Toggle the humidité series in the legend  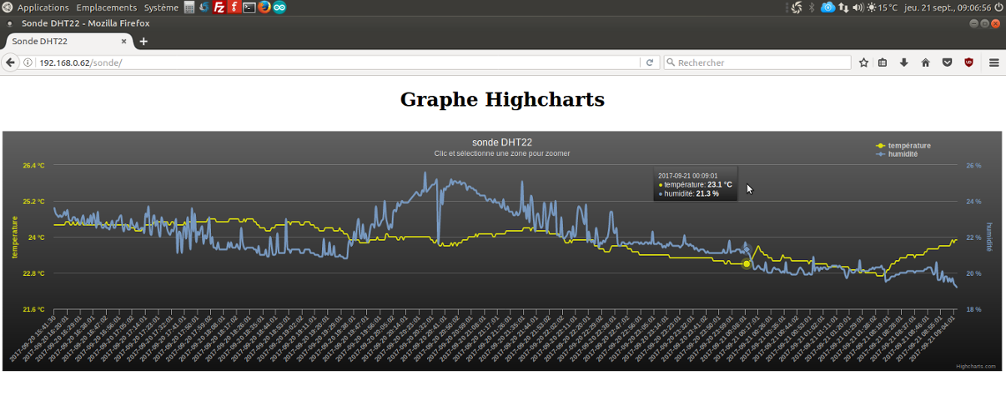click(903, 154)
